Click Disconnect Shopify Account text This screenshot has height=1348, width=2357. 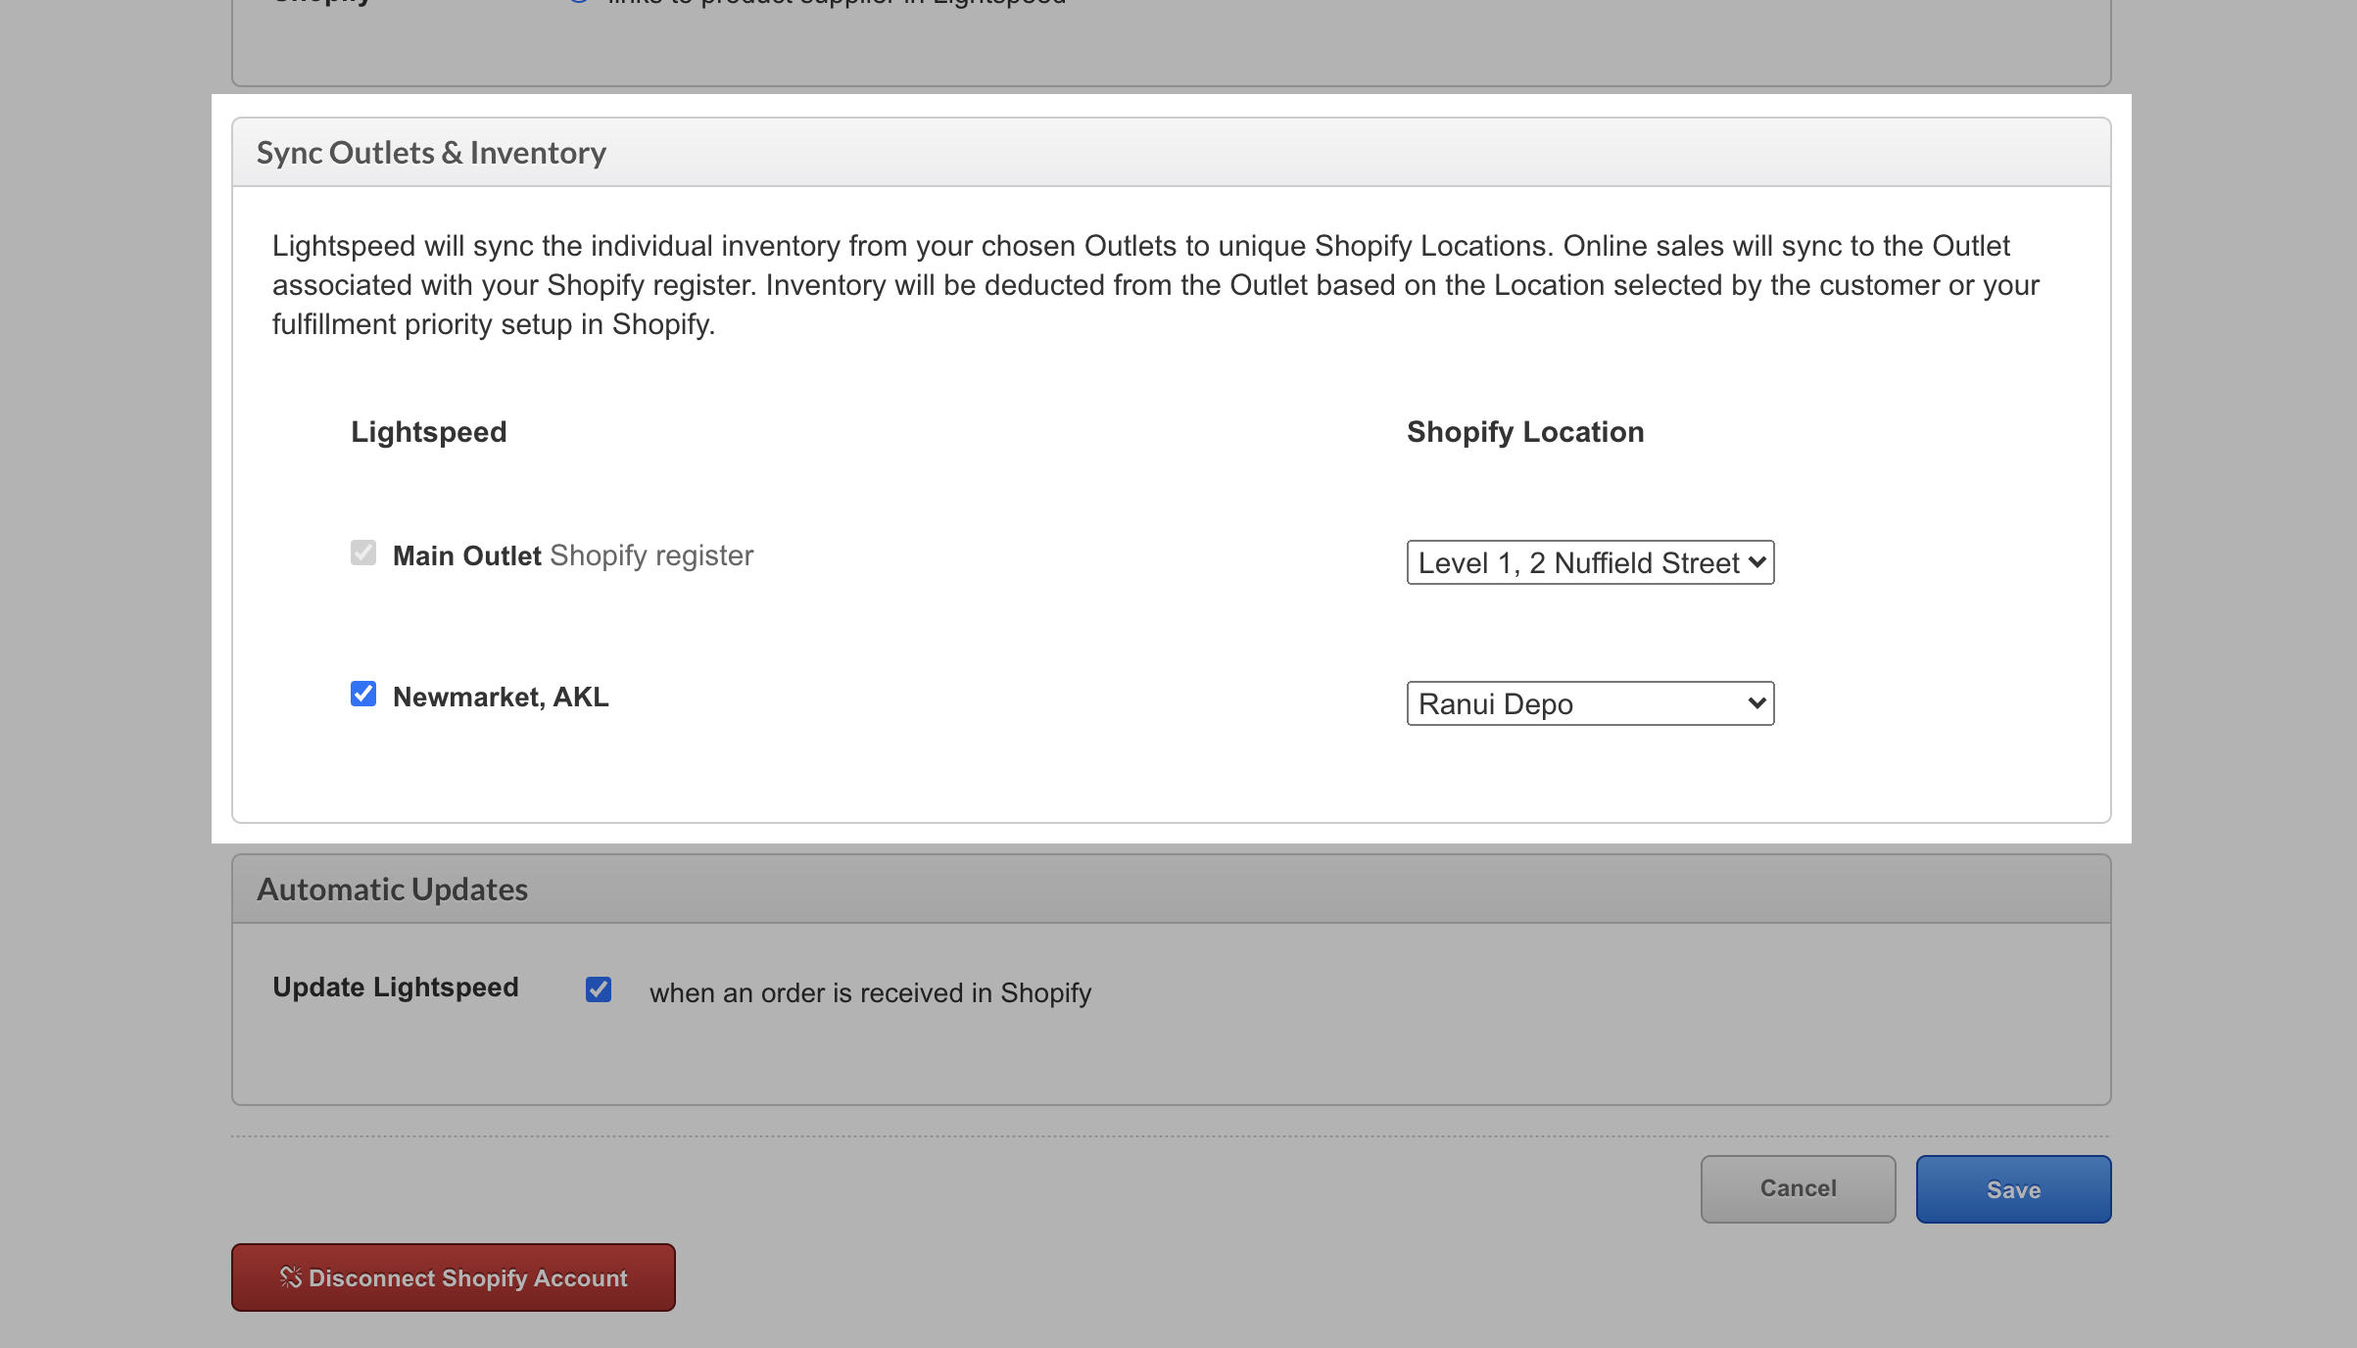click(468, 1278)
